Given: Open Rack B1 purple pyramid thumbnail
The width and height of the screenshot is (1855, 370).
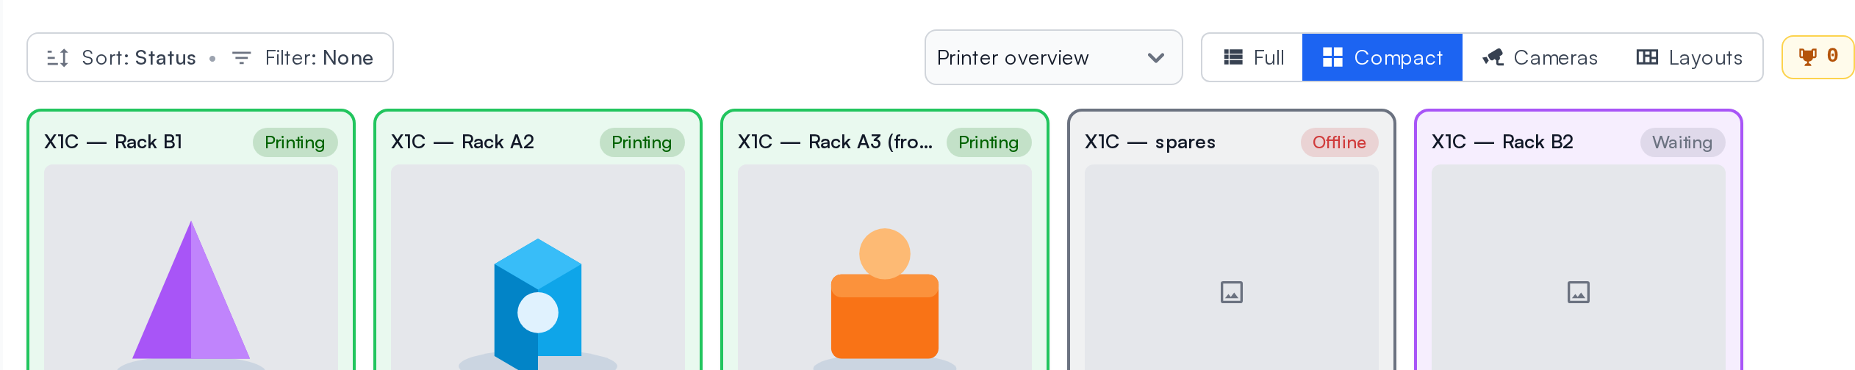Looking at the screenshot, I should tap(191, 267).
